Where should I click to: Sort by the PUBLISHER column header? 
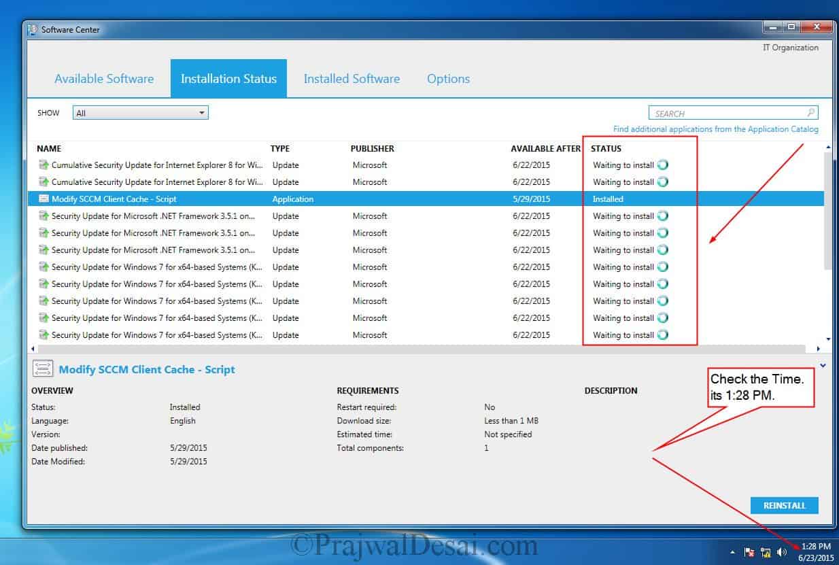372,148
